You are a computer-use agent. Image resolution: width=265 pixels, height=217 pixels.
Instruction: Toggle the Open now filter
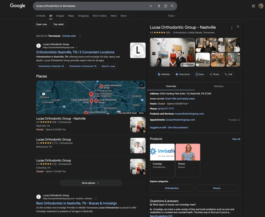coord(41,24)
